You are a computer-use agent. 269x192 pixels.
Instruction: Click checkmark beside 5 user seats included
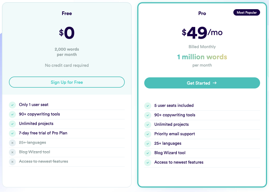148,106
